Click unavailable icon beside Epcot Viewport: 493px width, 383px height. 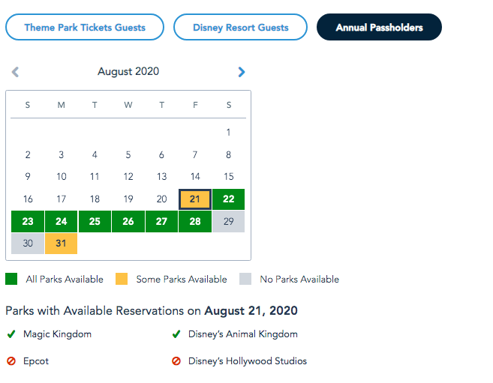(11, 361)
